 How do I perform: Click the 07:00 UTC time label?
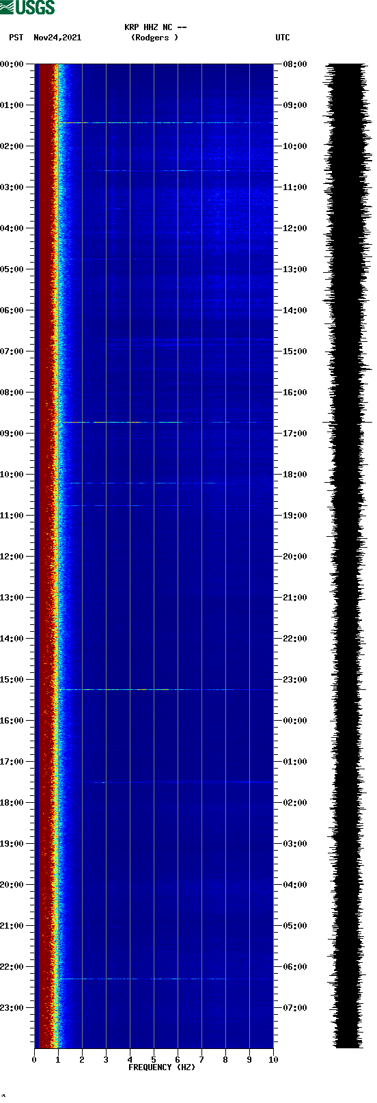(x=295, y=1008)
